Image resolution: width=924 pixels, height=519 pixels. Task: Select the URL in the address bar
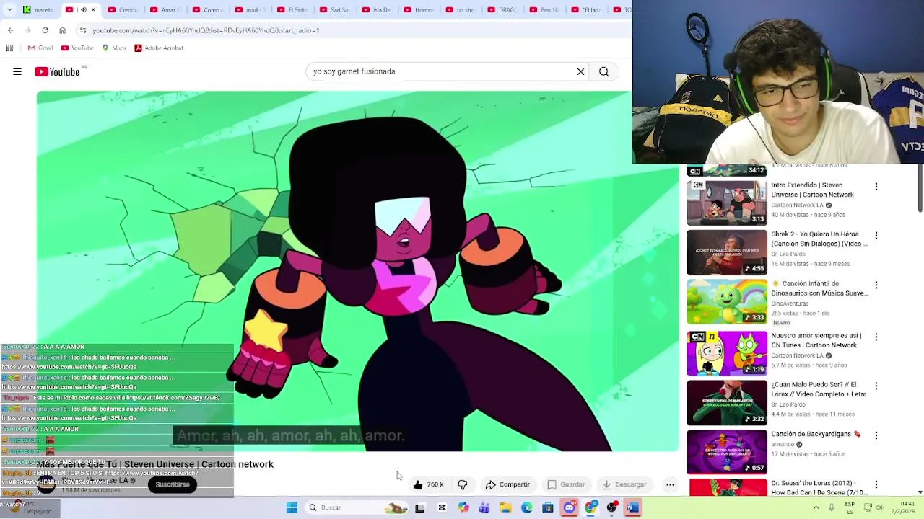click(x=206, y=30)
